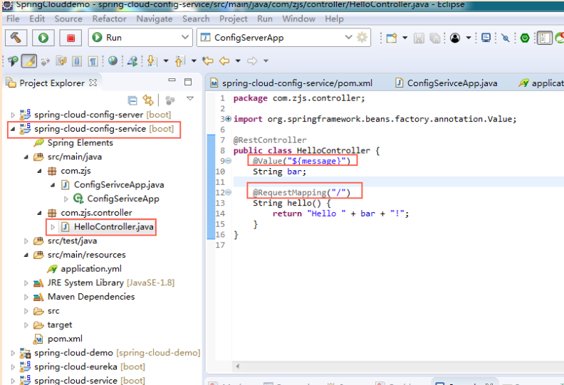Click the Save floppy disk icon
564x385 pixels.
click(419, 38)
